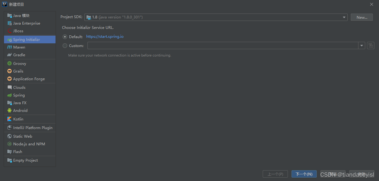Click the Android robot icon
Screen dimensions: 379x181
[x=10, y=111]
